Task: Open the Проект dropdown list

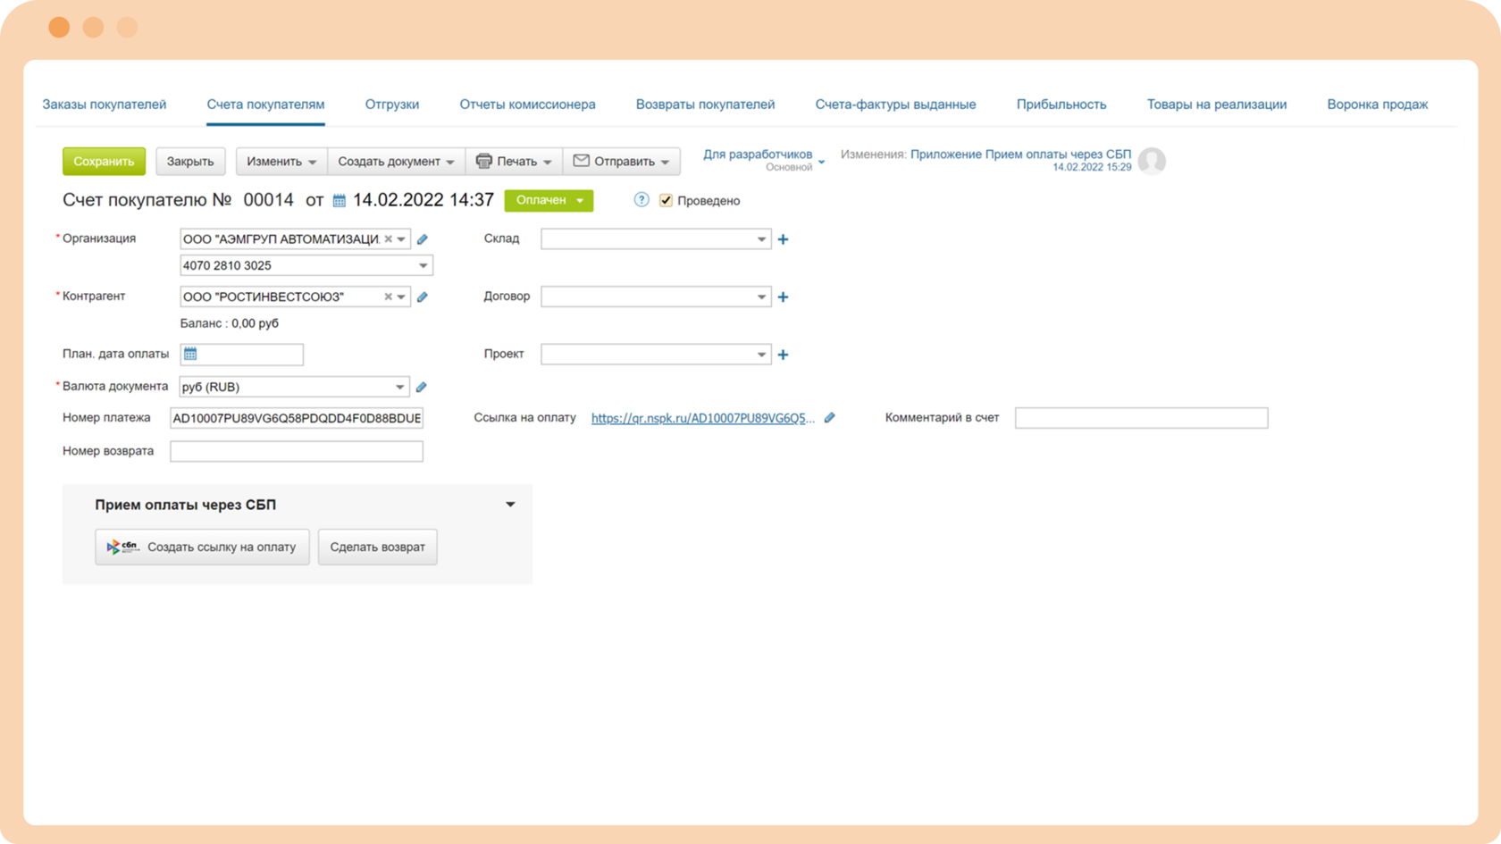Action: (x=761, y=355)
